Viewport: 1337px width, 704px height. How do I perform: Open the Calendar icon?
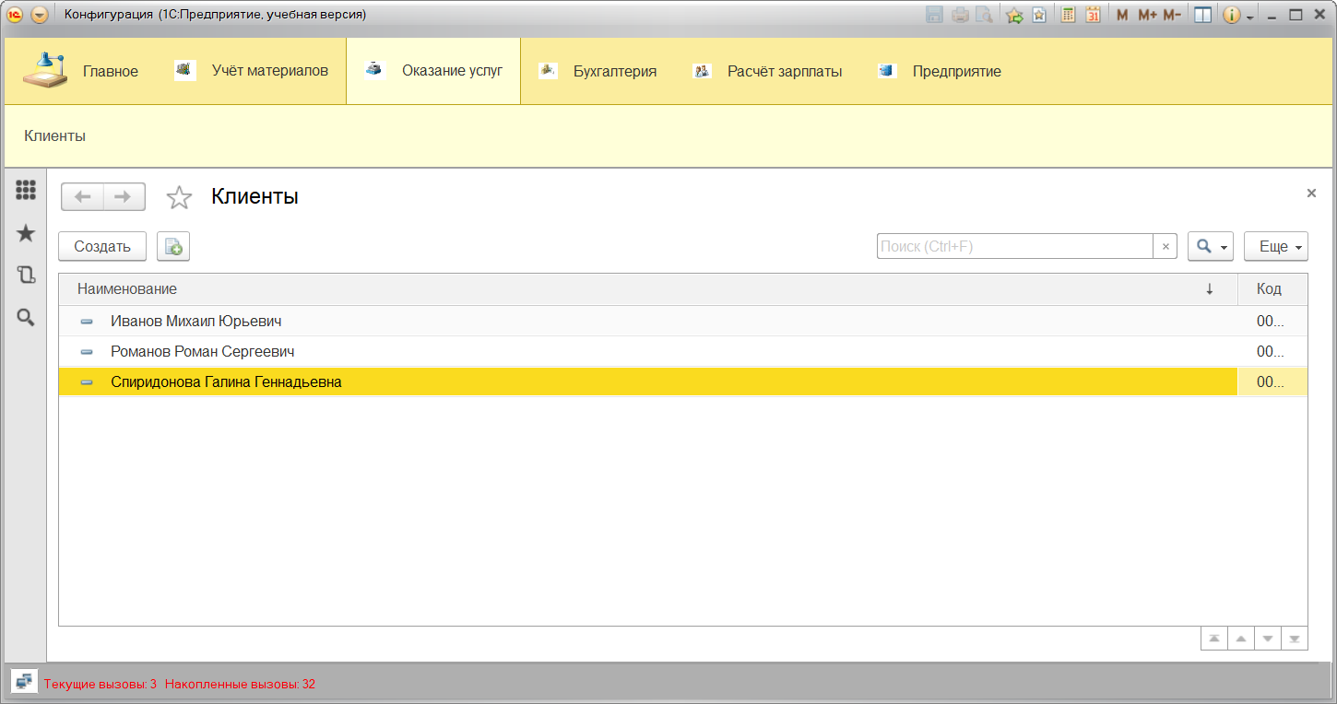1093,15
